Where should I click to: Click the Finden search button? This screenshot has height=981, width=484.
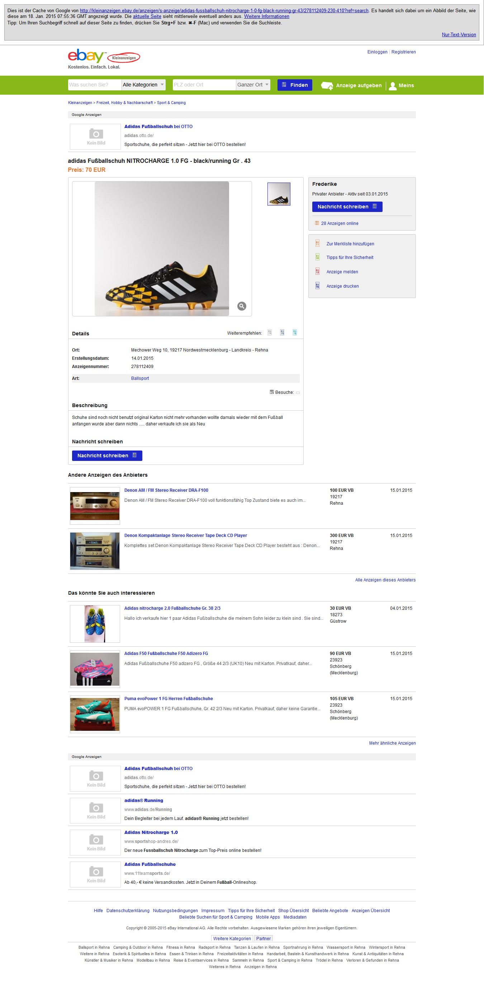tap(295, 85)
